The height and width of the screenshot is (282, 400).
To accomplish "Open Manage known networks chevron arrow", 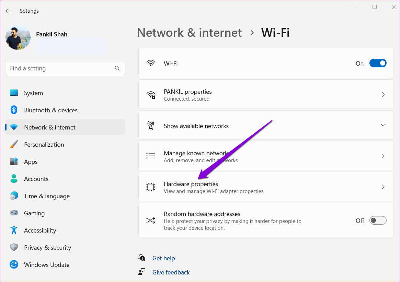I will click(x=383, y=156).
